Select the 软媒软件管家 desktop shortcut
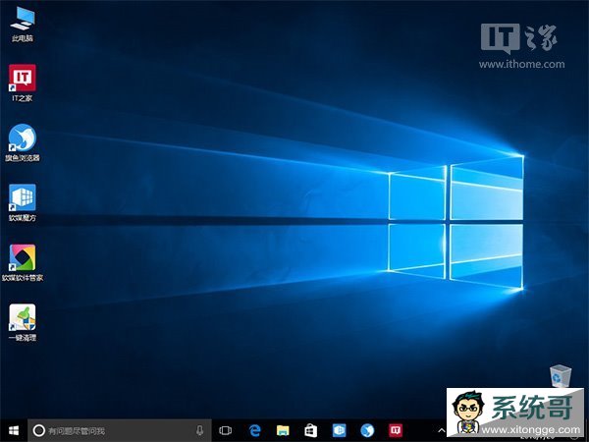The image size is (589, 442). (x=23, y=263)
